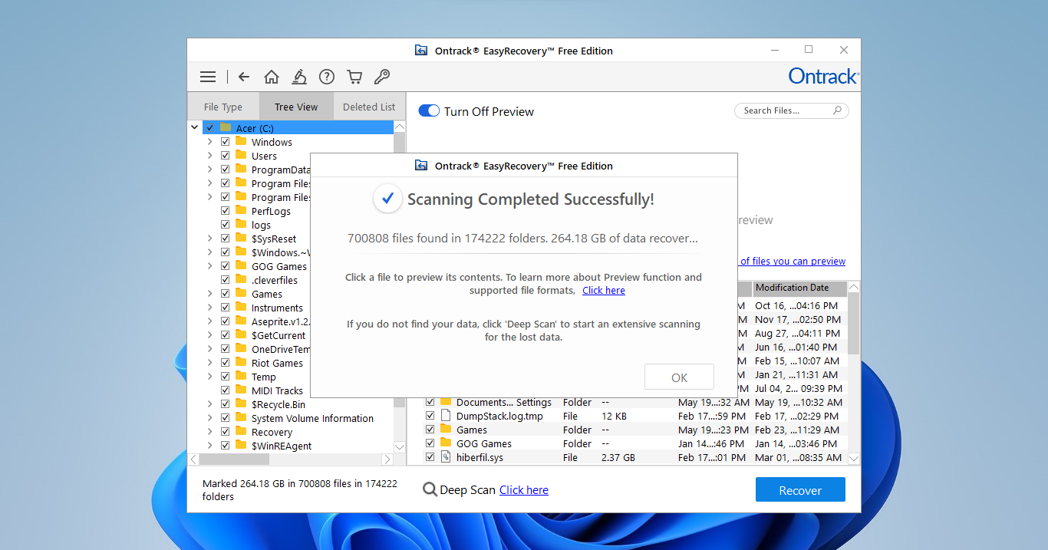Collapse the Acer (C:) tree node
1048x550 pixels.
coord(195,128)
